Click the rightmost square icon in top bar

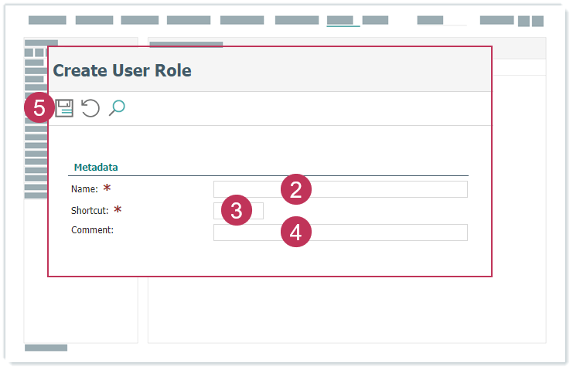tap(537, 21)
